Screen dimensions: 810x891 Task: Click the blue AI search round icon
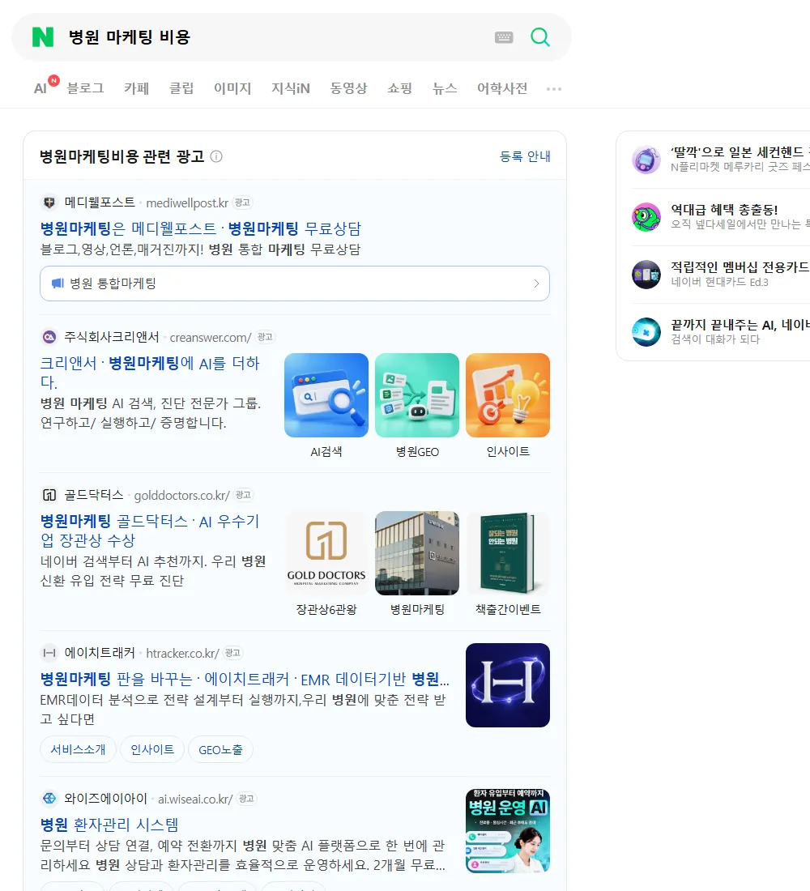click(x=646, y=332)
